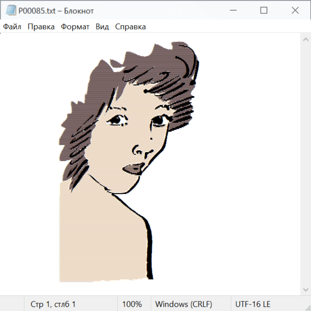This screenshot has height=311, width=311.
Task: Place cursor on the portrait's lips
Action: 133,169
